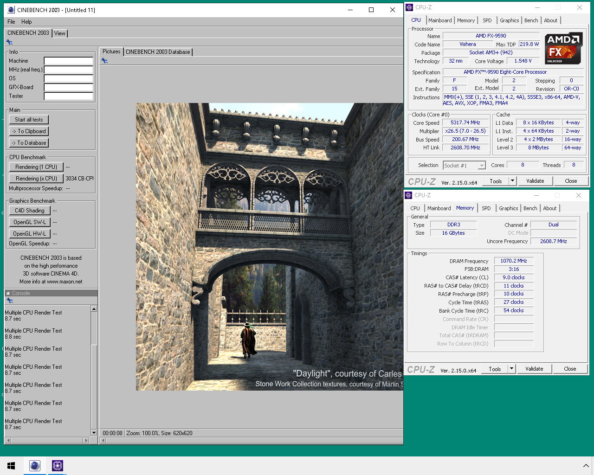The height and width of the screenshot is (475, 594).
Task: Run OpenGL SW-L benchmark
Action: click(x=30, y=222)
